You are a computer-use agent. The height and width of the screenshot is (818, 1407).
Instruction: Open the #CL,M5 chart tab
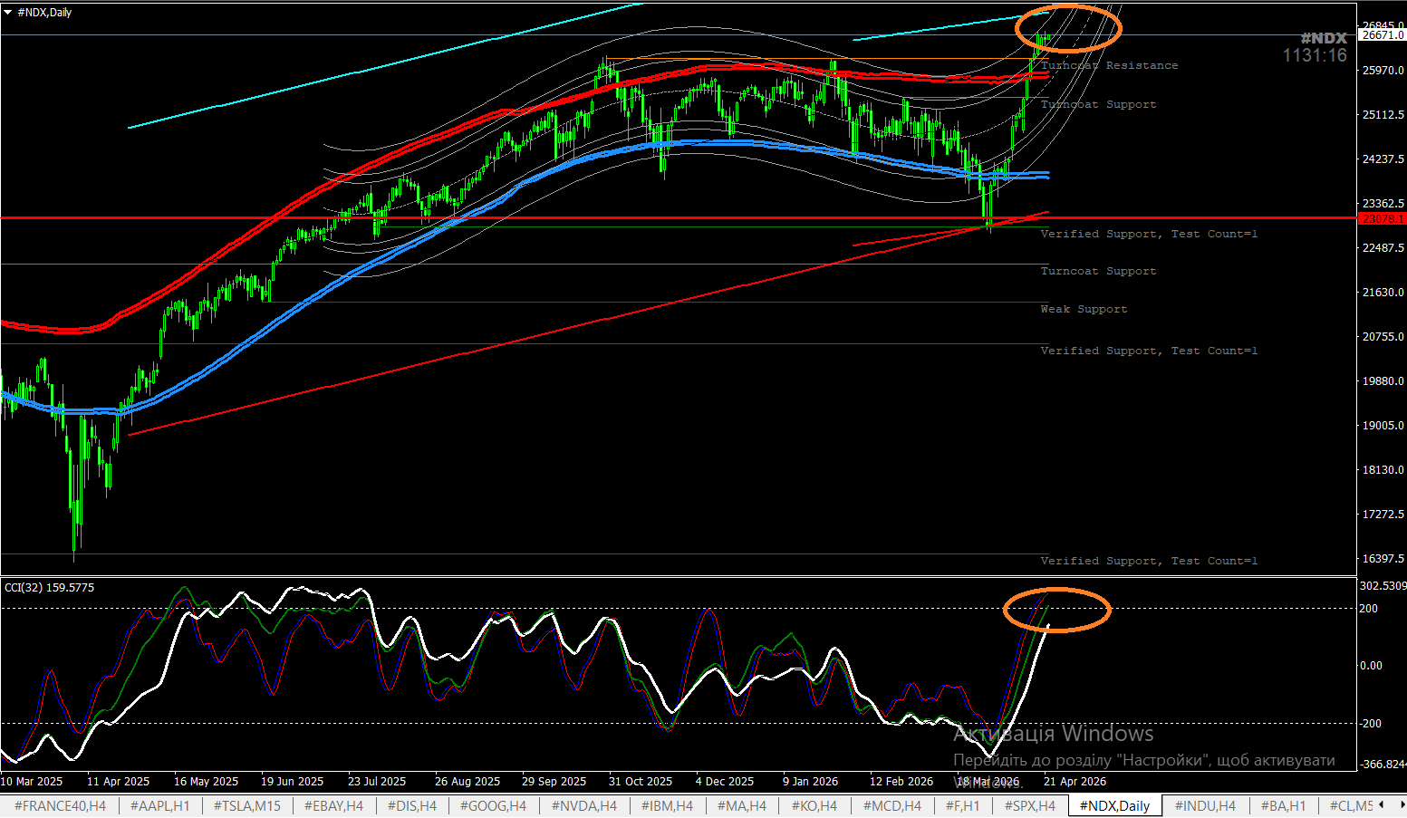[x=1352, y=805]
